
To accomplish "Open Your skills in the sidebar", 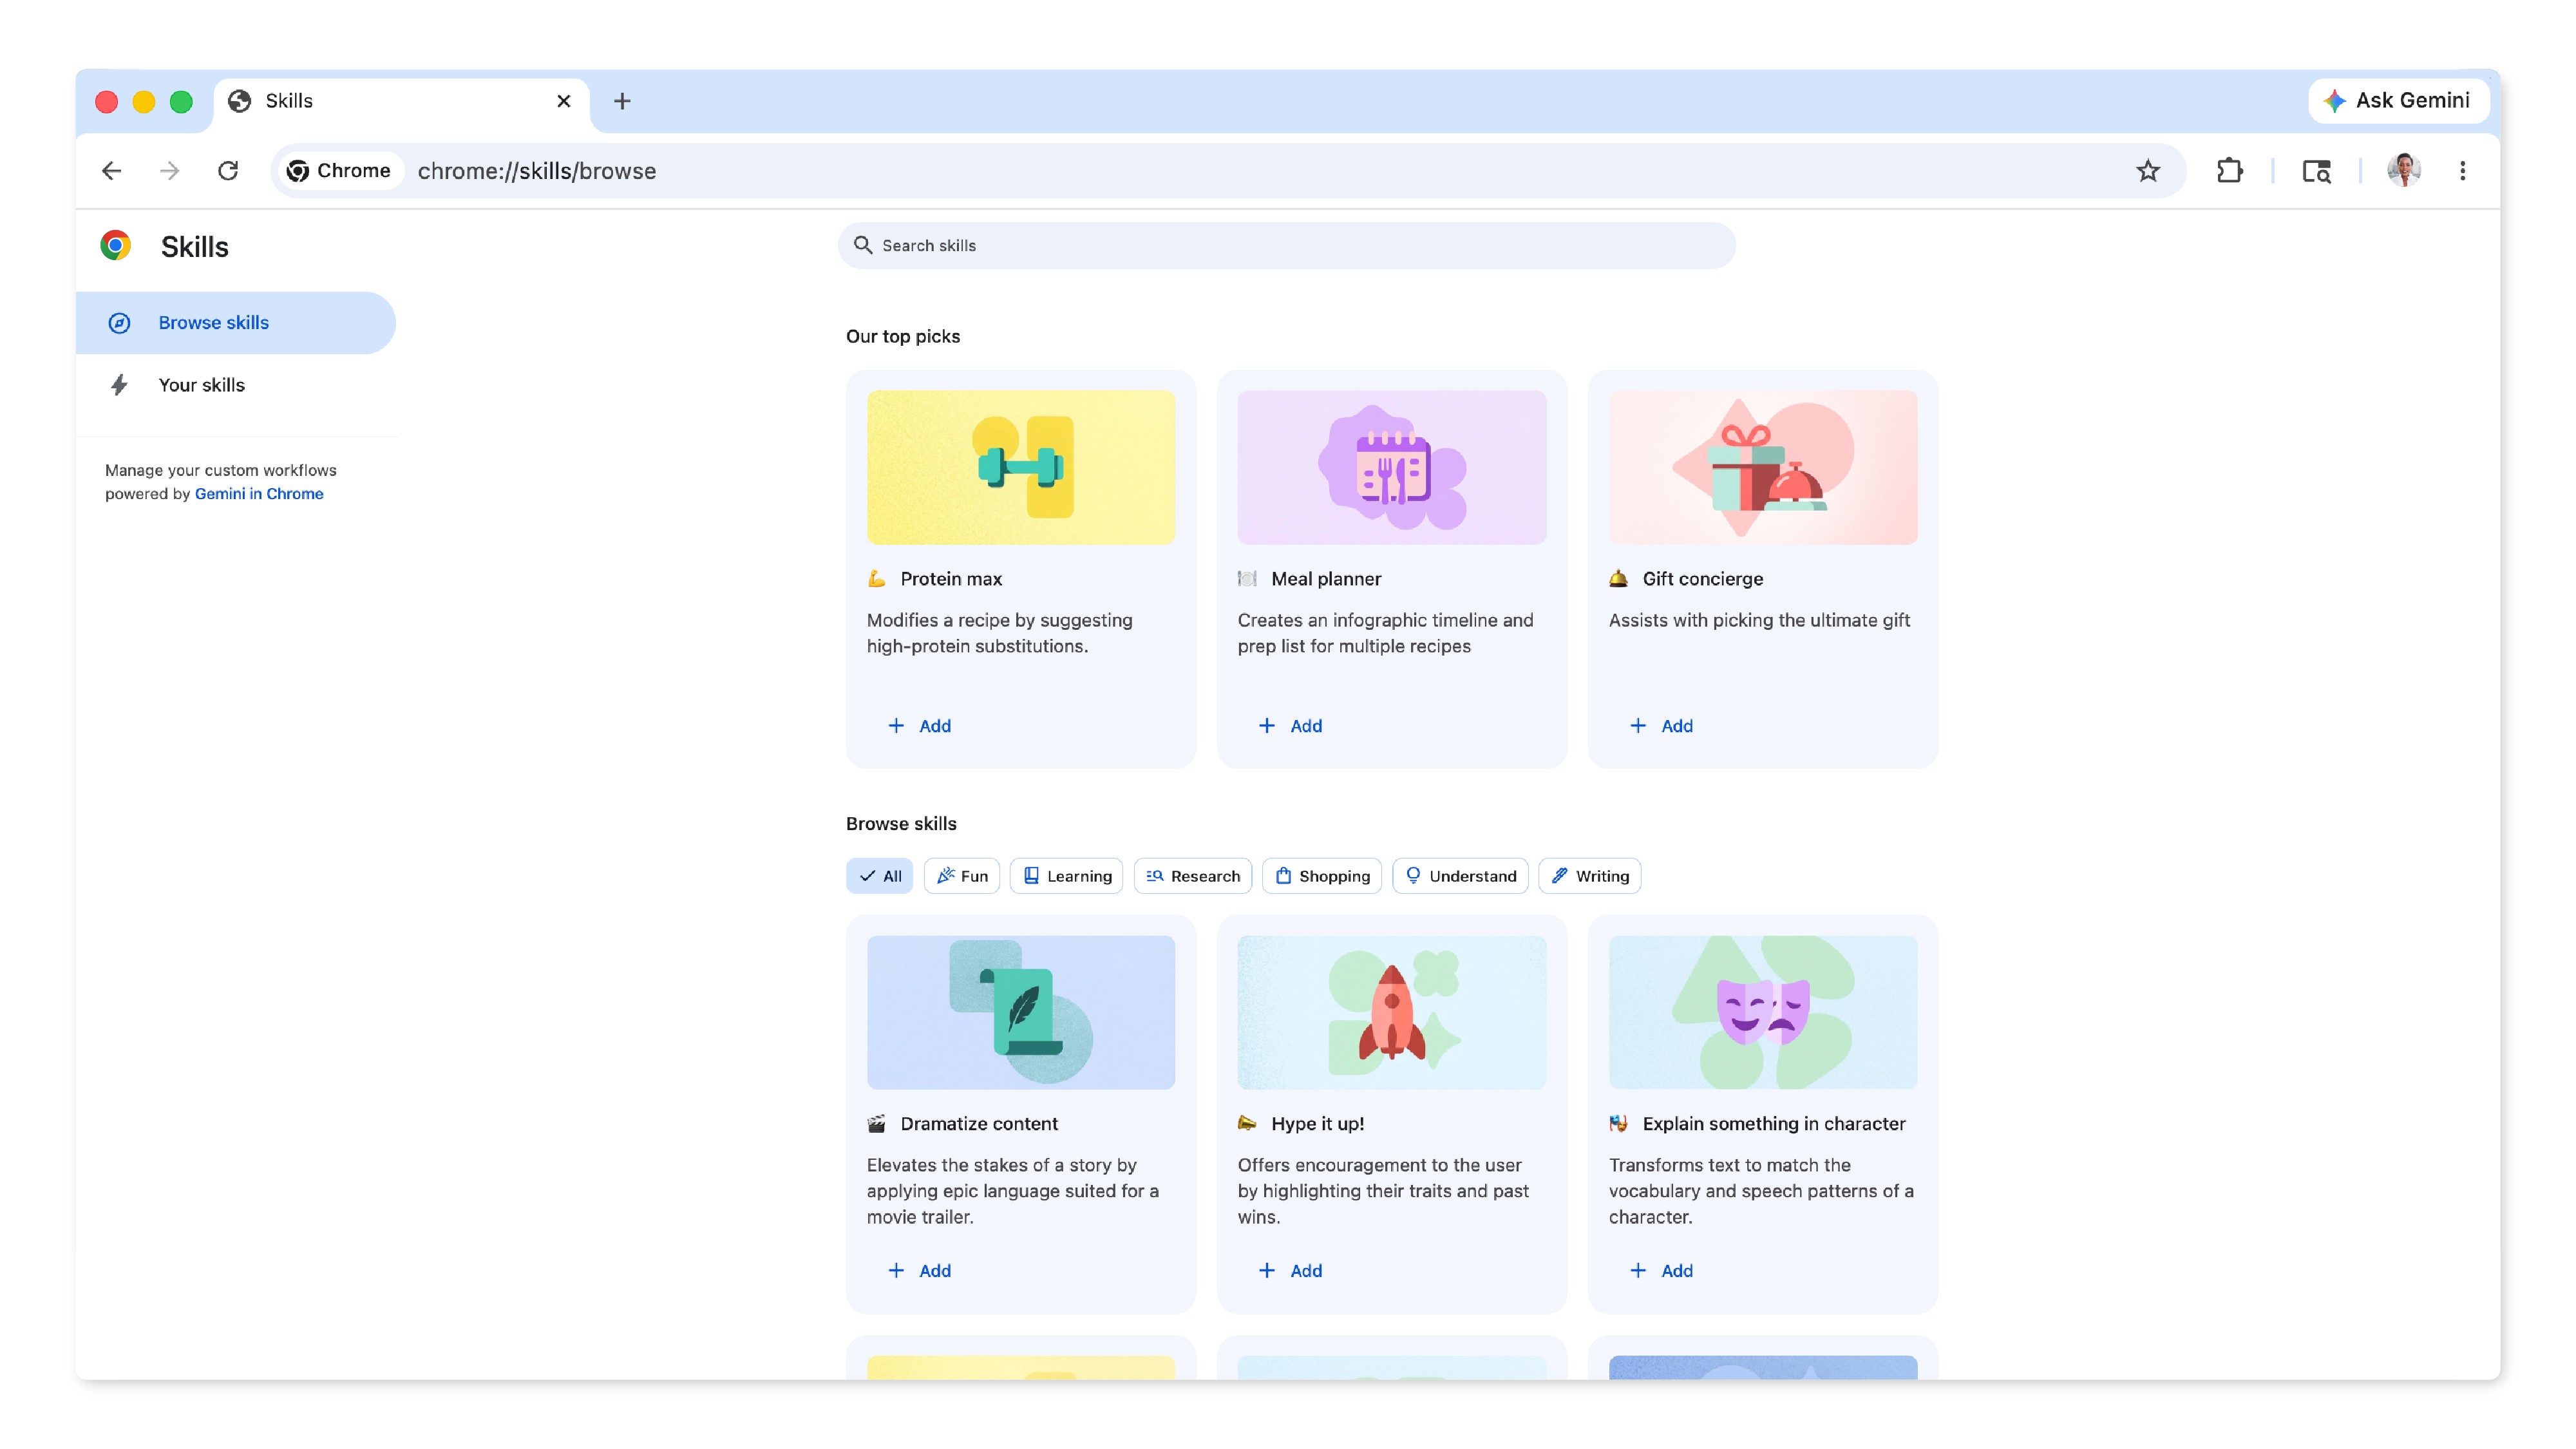I will pyautogui.click(x=201, y=384).
